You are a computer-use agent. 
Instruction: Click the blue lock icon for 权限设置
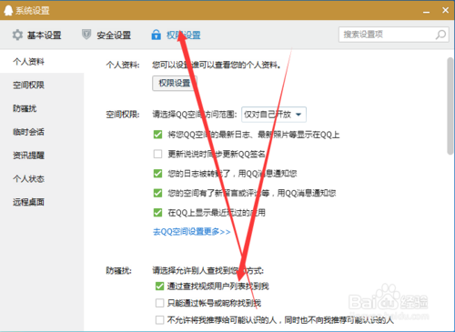pos(157,35)
